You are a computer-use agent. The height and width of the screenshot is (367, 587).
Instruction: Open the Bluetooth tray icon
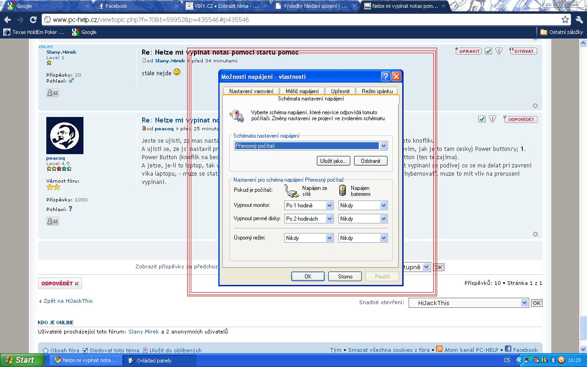click(x=553, y=360)
